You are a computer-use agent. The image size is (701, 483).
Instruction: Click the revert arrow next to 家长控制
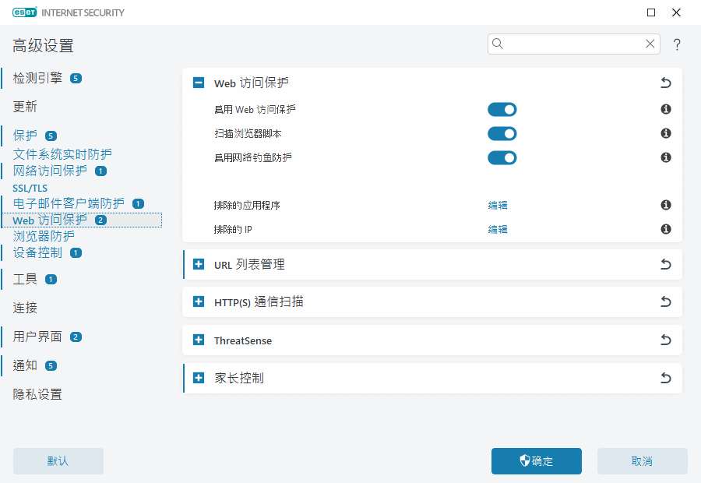pyautogui.click(x=665, y=378)
